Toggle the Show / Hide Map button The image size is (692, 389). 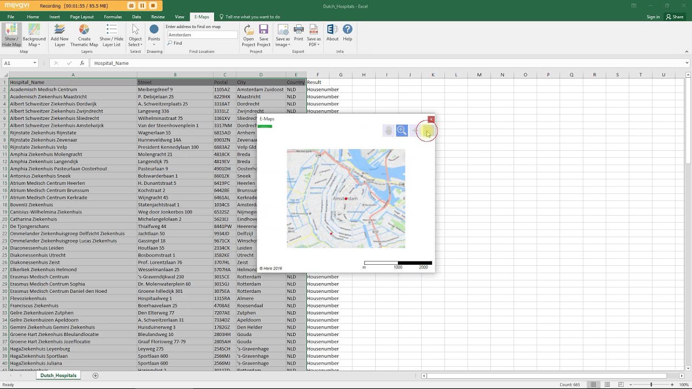click(x=11, y=36)
